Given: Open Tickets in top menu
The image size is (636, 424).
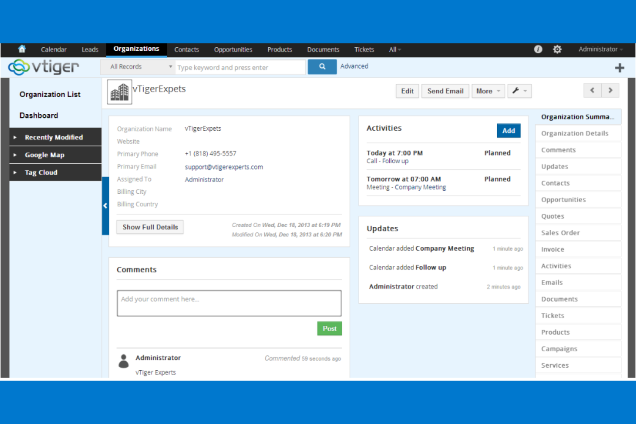Looking at the screenshot, I should (364, 49).
